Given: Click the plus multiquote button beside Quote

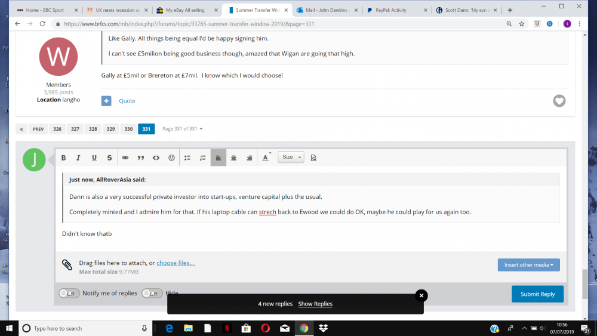Looking at the screenshot, I should 106,101.
